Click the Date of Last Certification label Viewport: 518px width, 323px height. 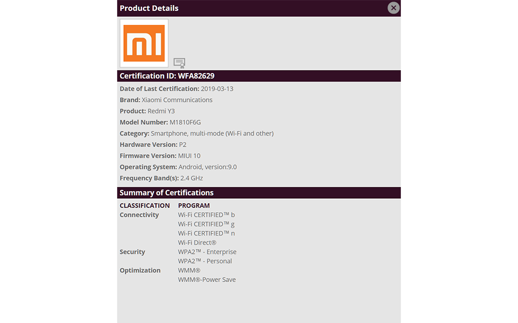pyautogui.click(x=159, y=89)
